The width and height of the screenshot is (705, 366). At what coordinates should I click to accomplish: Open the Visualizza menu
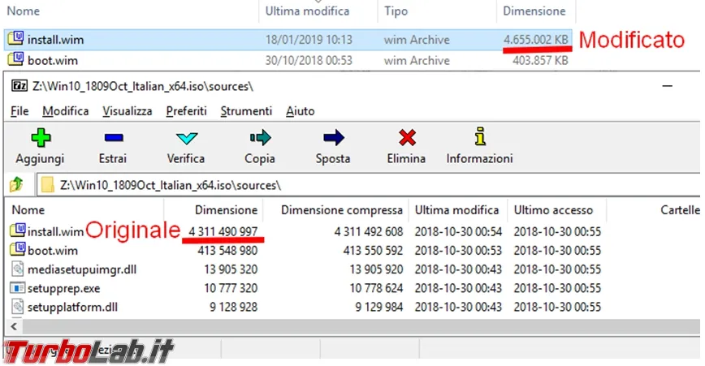pos(128,111)
